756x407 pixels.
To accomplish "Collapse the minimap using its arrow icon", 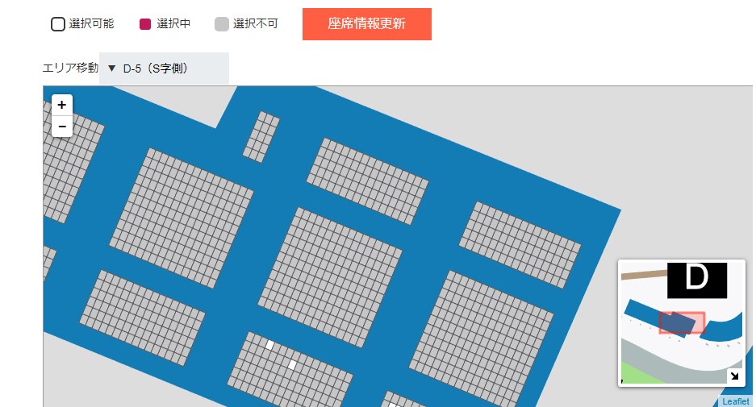I will (734, 376).
